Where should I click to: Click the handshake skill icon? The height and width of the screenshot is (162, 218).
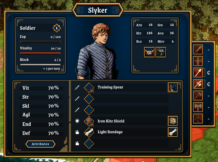tap(149, 52)
